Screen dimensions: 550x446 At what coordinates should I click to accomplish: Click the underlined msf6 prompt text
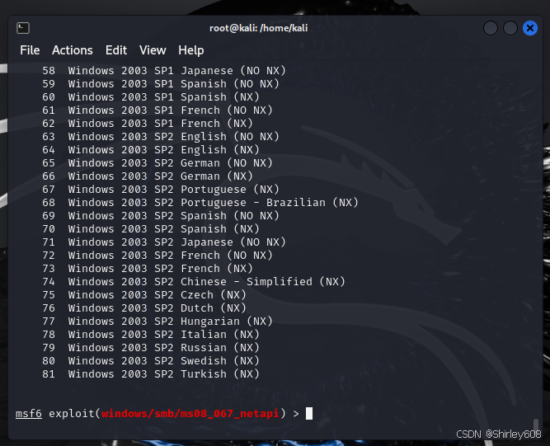(x=29, y=414)
